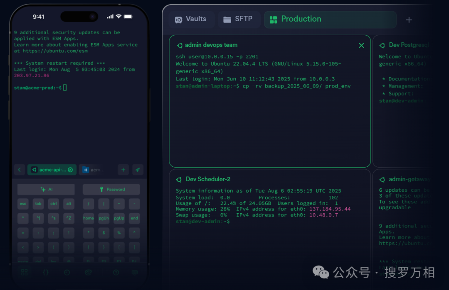Add a new tab with plus button
Viewport: 449px width, 290px height.
(x=409, y=20)
